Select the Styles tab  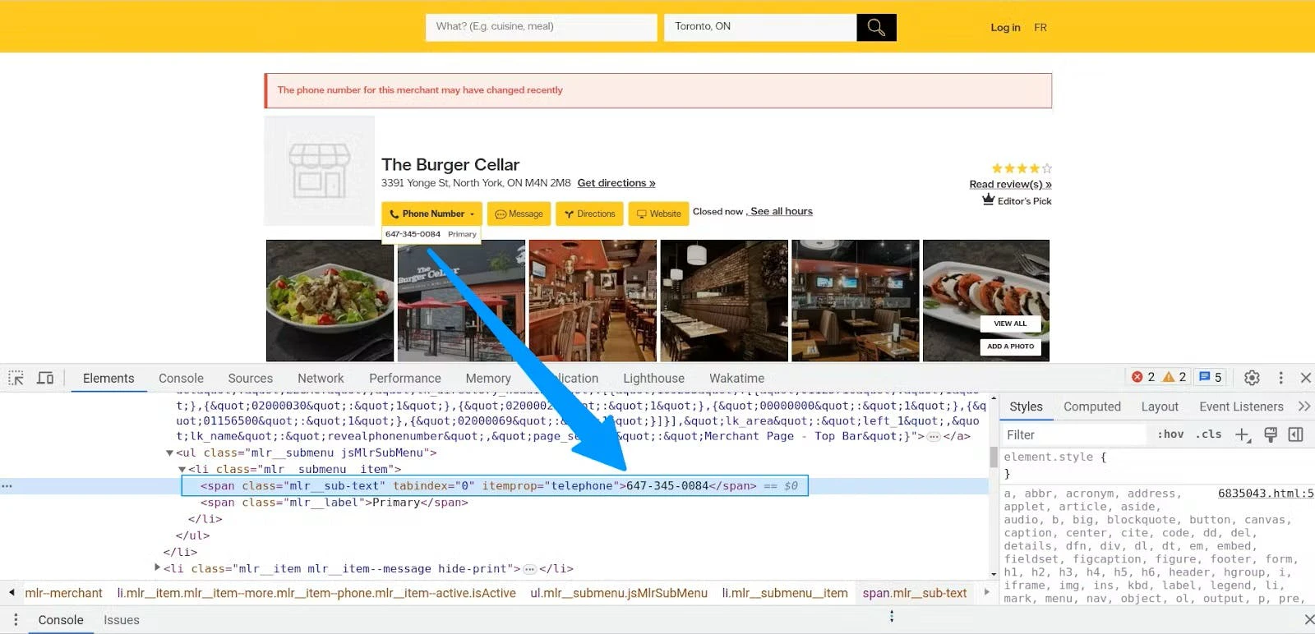(1026, 407)
